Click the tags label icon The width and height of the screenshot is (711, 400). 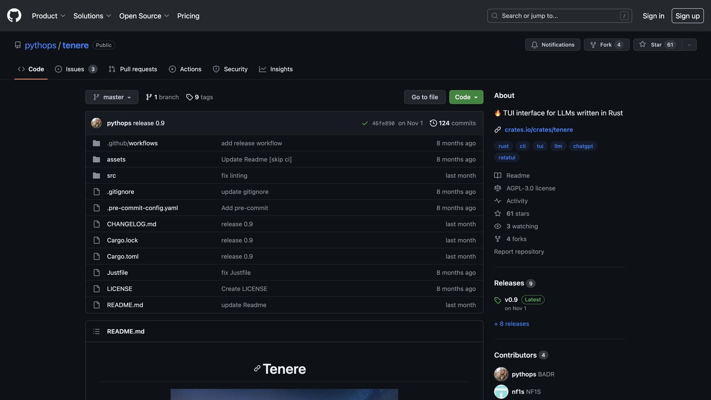pyautogui.click(x=190, y=97)
